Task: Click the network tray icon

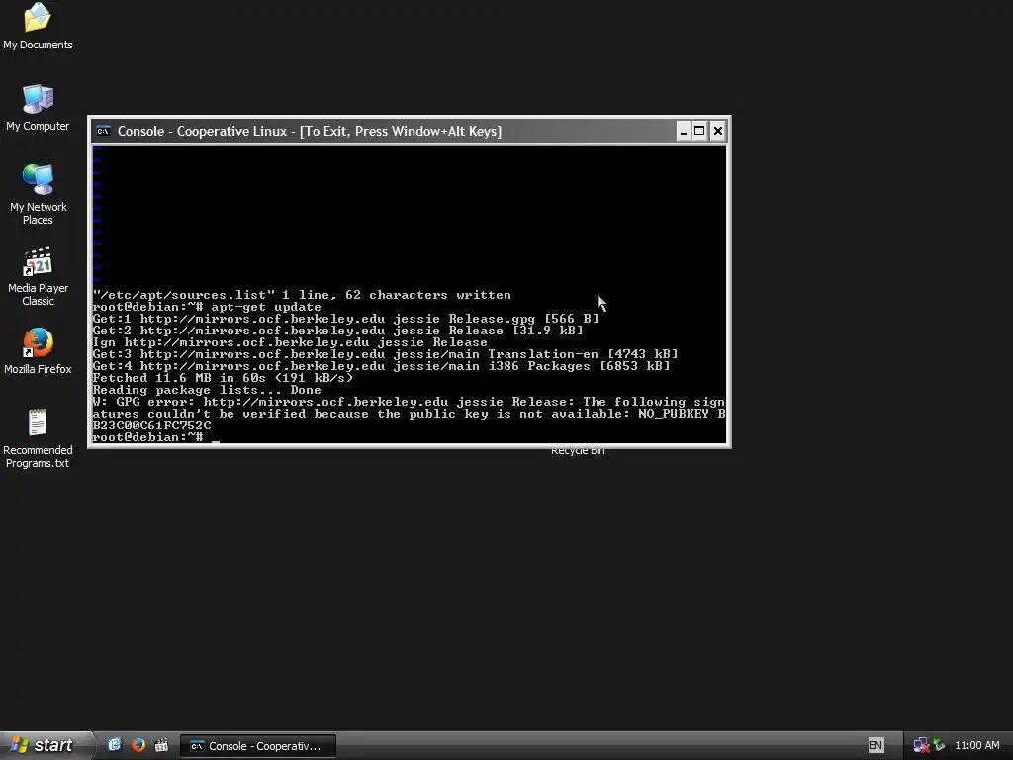Action: [921, 746]
